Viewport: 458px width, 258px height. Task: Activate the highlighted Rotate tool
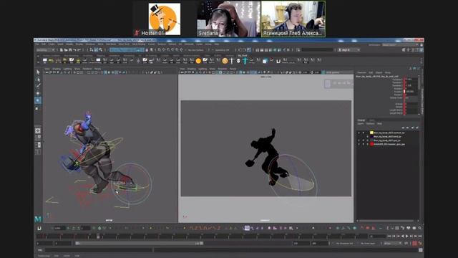click(38, 100)
